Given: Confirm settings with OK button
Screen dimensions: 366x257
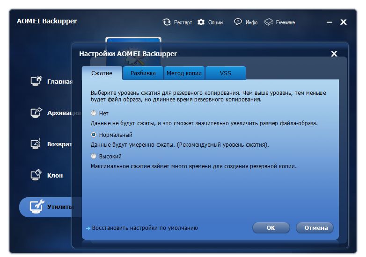Looking at the screenshot, I should [271, 228].
